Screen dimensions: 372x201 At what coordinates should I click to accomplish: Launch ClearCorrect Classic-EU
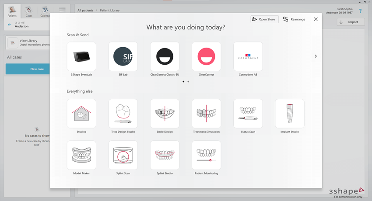pos(165,56)
